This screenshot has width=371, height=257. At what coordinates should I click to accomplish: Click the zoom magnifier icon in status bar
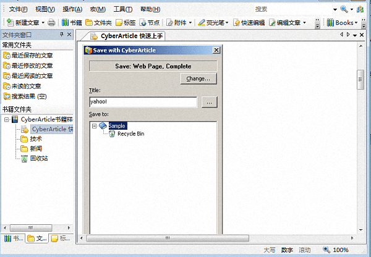pos(326,250)
